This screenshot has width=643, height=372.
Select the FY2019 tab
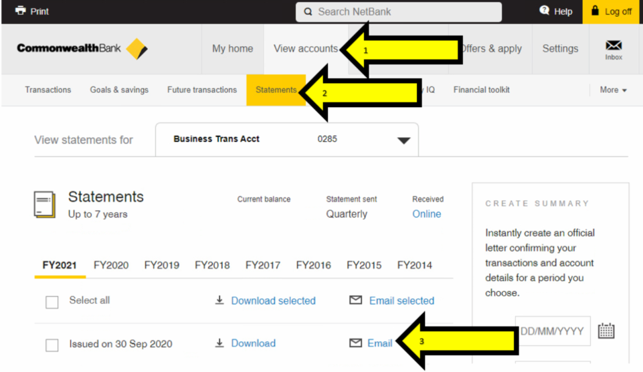coord(161,266)
